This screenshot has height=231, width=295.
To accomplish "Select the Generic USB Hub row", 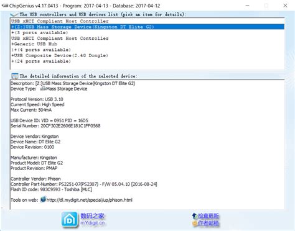I will [147, 44].
